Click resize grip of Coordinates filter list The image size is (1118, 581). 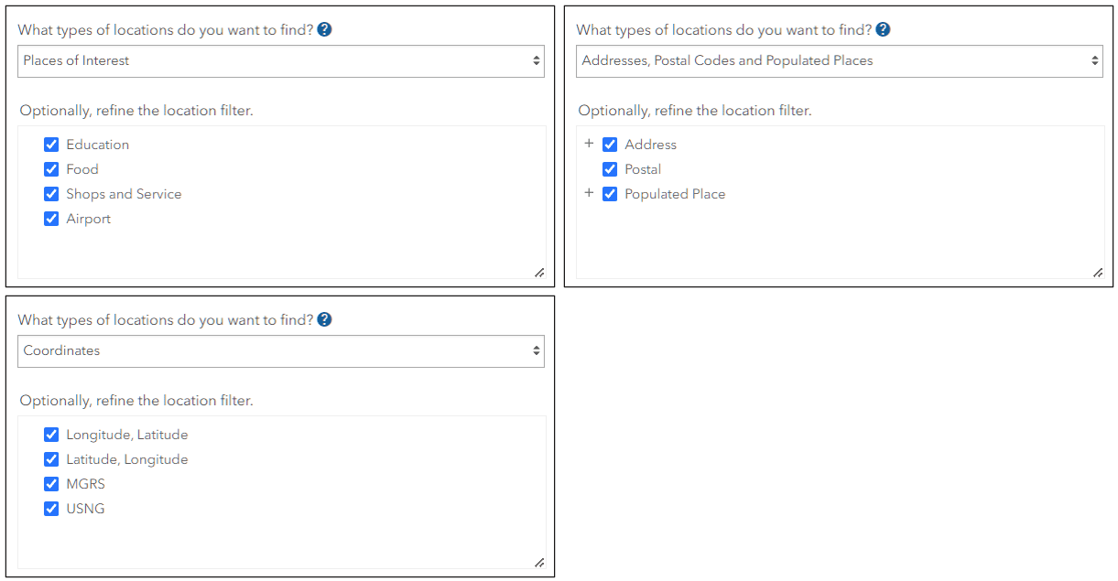[538, 562]
